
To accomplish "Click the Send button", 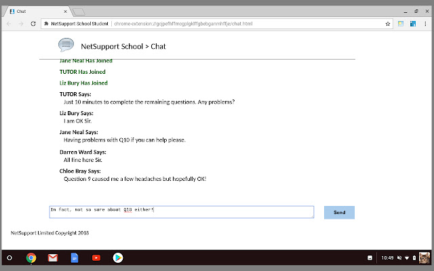I will tap(339, 212).
